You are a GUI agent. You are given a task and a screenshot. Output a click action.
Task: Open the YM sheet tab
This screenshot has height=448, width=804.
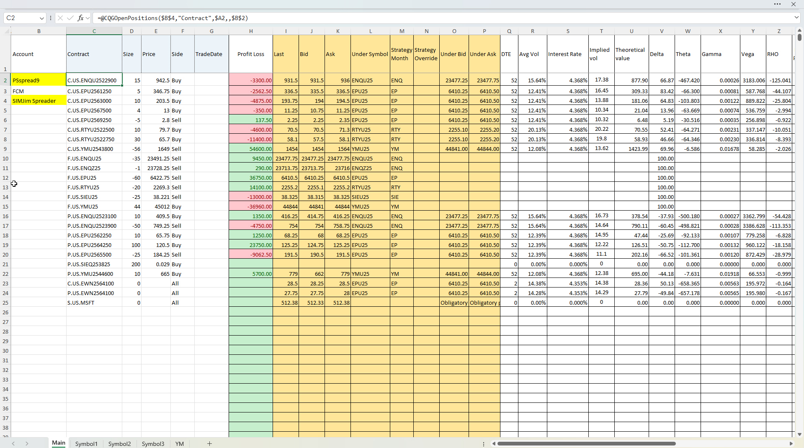(179, 444)
